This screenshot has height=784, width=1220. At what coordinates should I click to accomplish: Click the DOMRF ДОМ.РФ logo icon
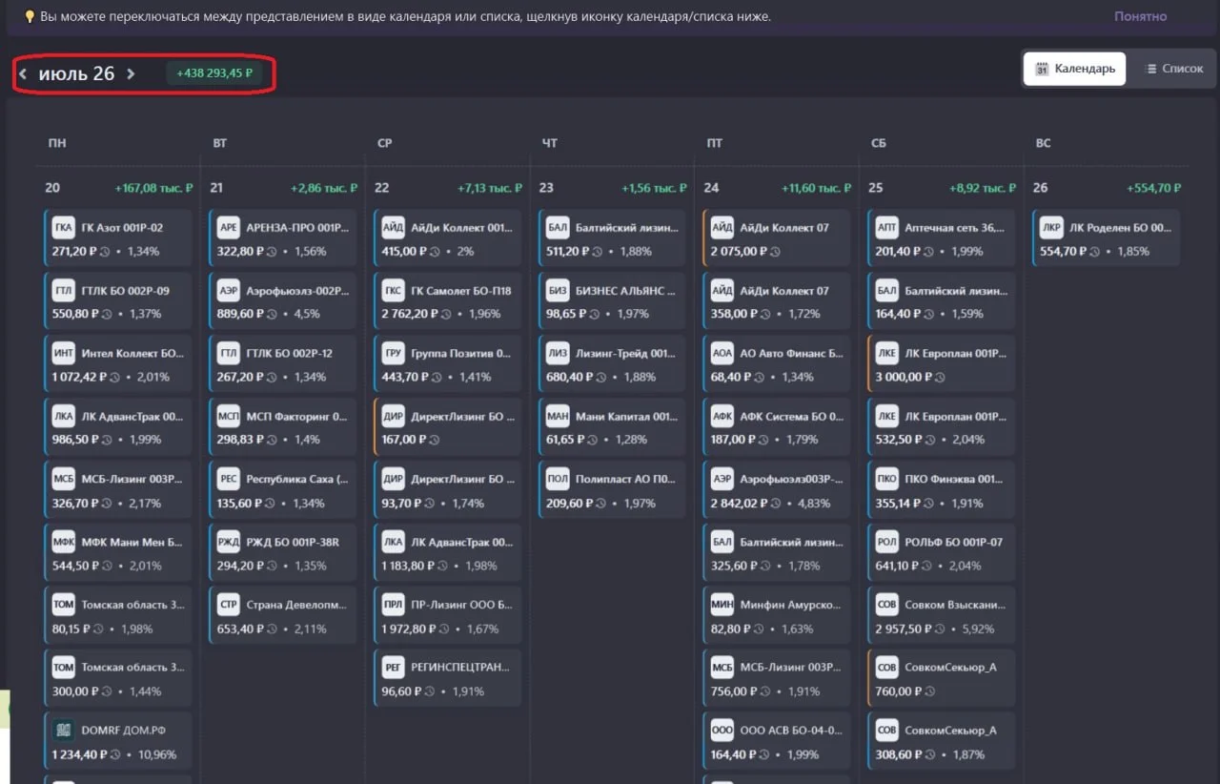pos(64,731)
